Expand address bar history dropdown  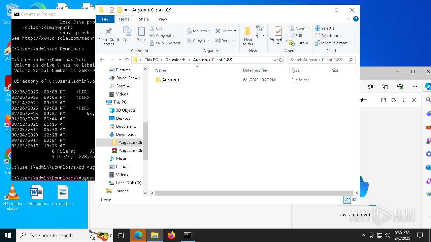point(275,60)
